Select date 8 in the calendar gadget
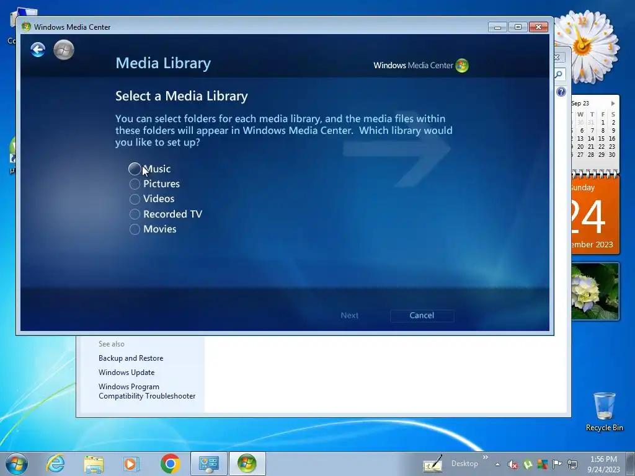The image size is (635, 476). click(603, 130)
